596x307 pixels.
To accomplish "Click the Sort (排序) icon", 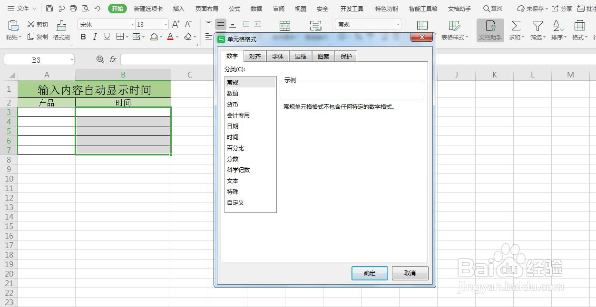I will coord(558,26).
